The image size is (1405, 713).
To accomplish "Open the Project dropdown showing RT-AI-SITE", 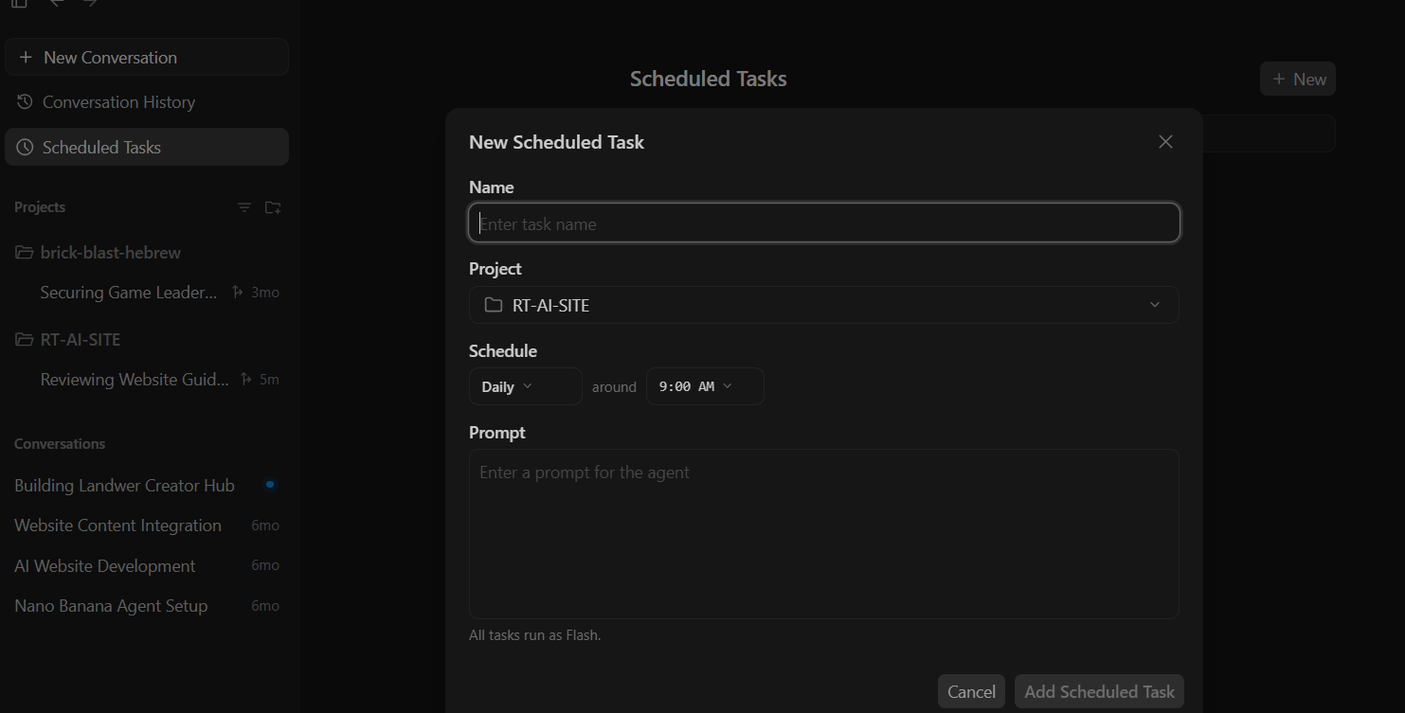I will click(x=824, y=305).
